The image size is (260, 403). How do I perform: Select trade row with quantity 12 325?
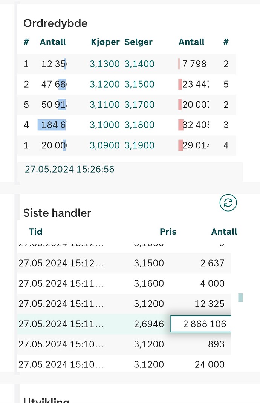tap(124, 304)
